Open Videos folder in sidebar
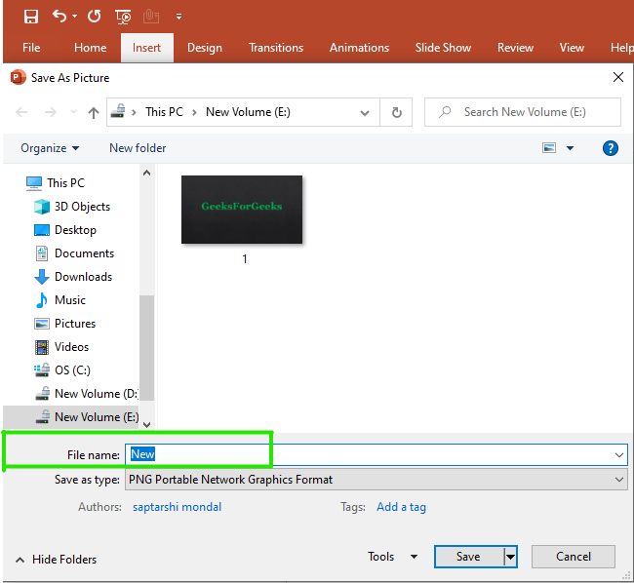The width and height of the screenshot is (634, 583). (x=71, y=347)
